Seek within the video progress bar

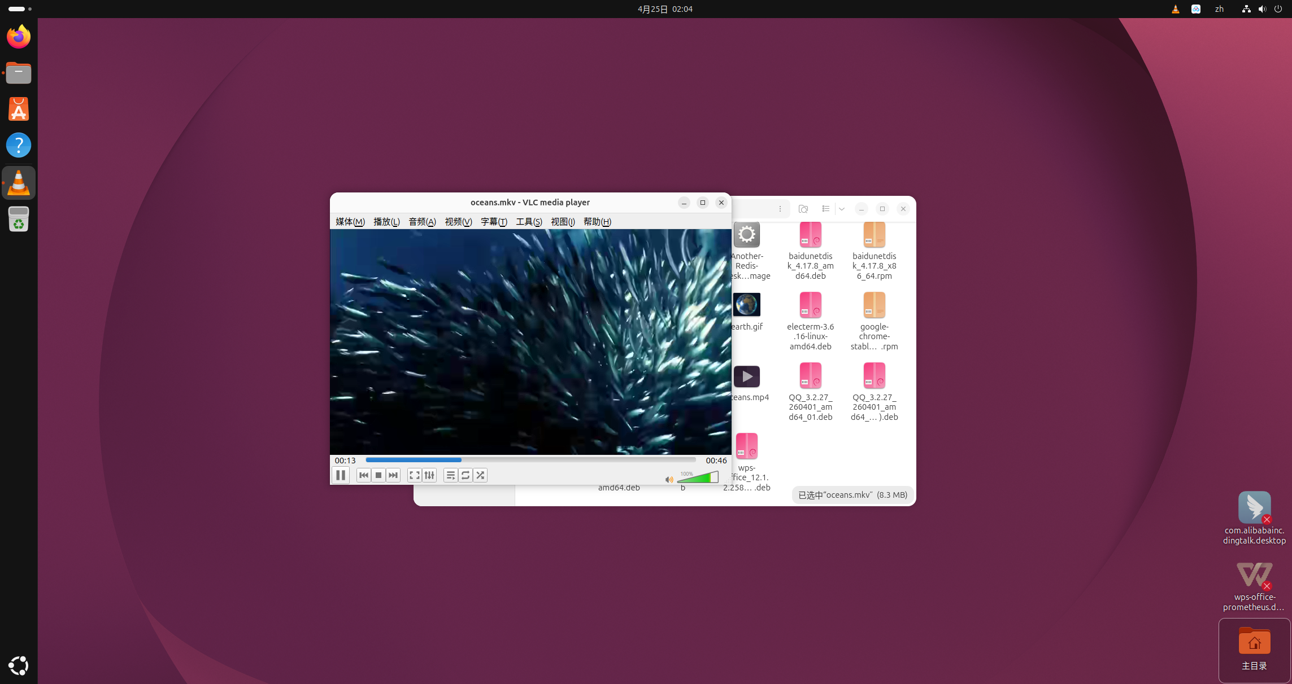pos(530,460)
